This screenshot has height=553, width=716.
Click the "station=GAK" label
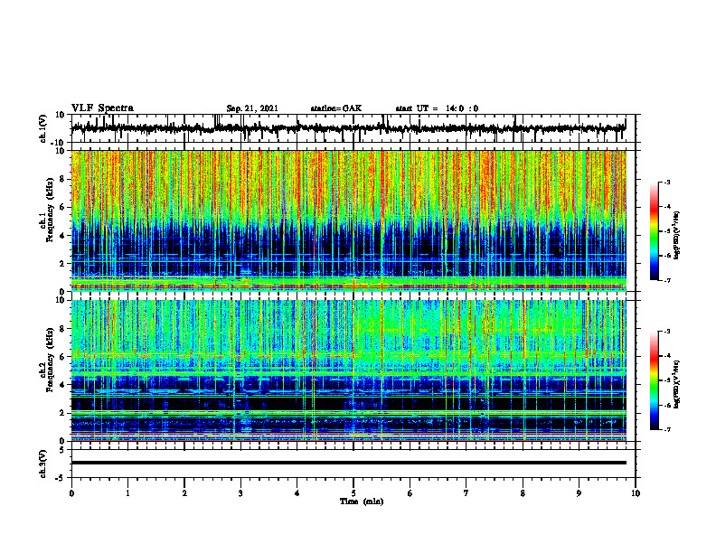point(336,108)
